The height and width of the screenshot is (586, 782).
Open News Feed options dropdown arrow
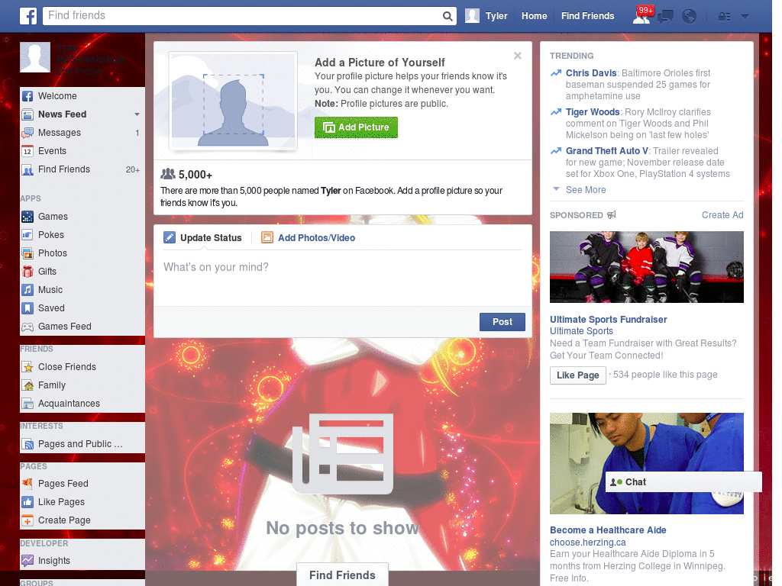137,114
